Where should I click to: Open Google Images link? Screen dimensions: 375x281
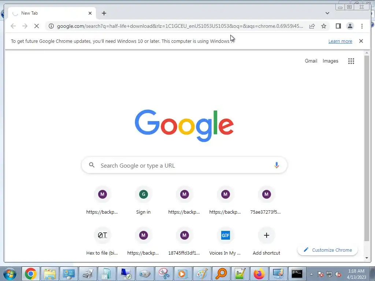[330, 61]
